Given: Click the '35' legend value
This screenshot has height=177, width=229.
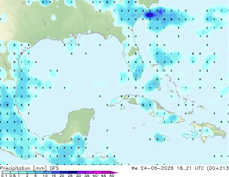Looking at the screenshot, I should [x=87, y=176].
